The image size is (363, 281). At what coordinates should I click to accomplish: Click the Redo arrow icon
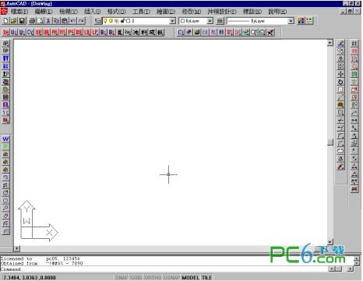tap(82, 21)
